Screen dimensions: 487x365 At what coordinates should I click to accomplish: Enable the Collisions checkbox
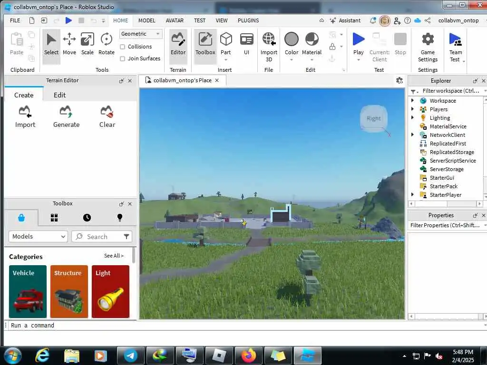(123, 47)
